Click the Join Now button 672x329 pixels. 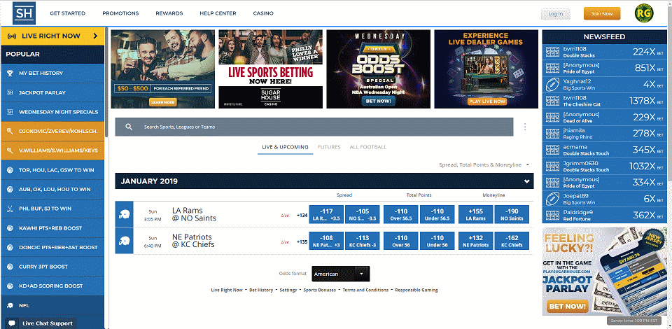click(601, 13)
